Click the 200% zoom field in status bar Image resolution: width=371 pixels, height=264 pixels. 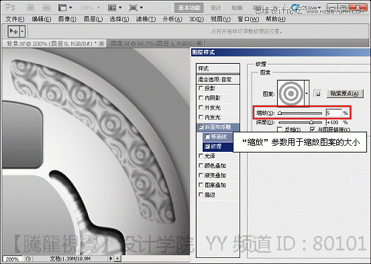13,259
